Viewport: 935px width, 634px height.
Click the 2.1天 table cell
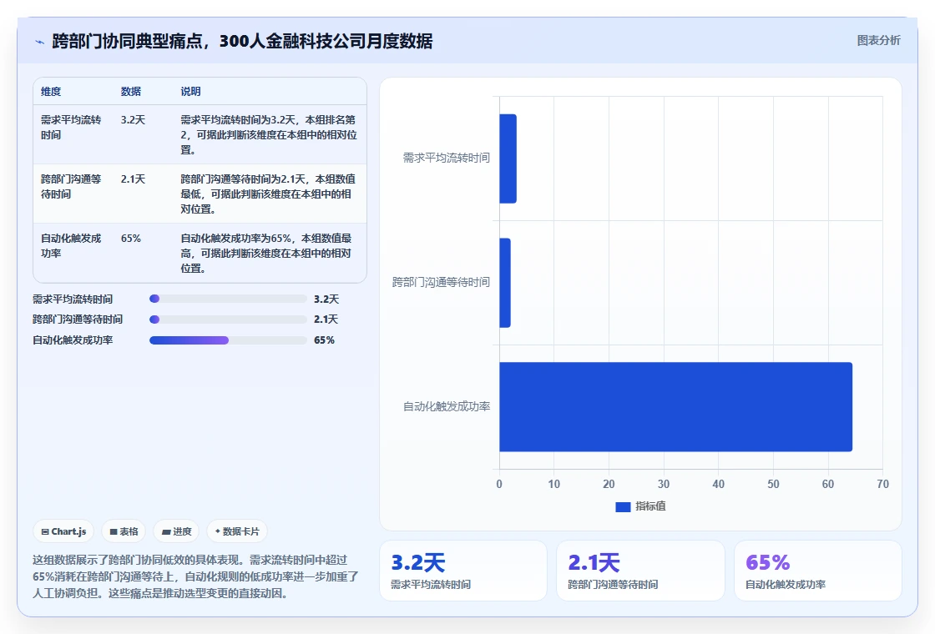click(x=133, y=179)
